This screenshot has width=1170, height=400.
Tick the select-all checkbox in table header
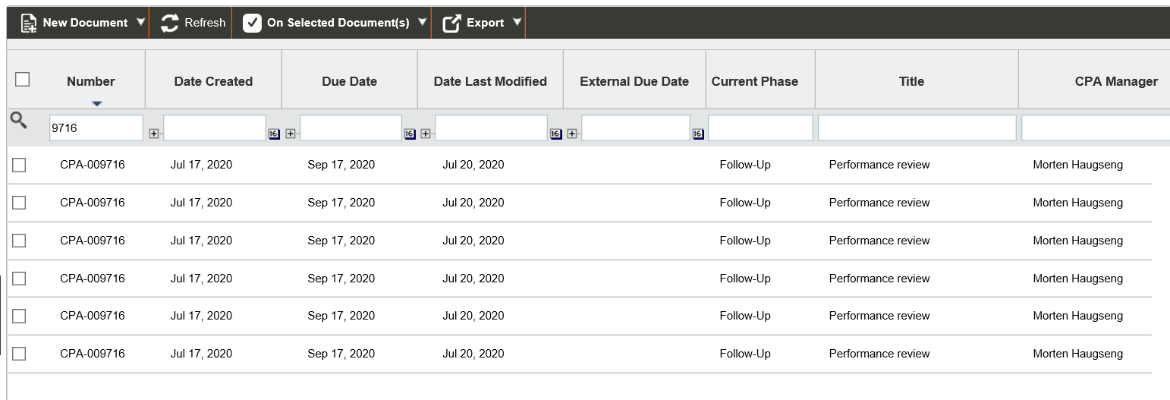[x=23, y=80]
